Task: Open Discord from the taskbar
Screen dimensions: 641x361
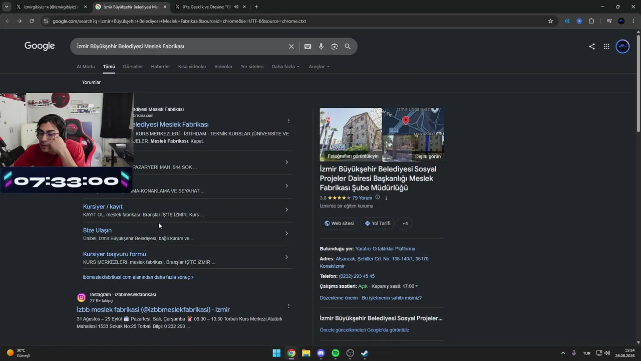Action: pyautogui.click(x=321, y=353)
